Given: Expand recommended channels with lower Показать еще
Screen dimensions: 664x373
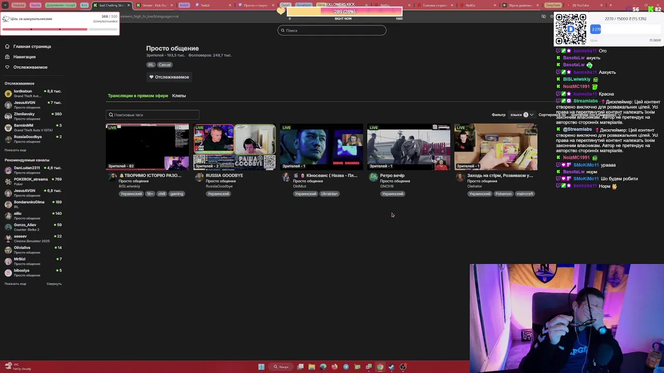Looking at the screenshot, I should click(x=16, y=284).
